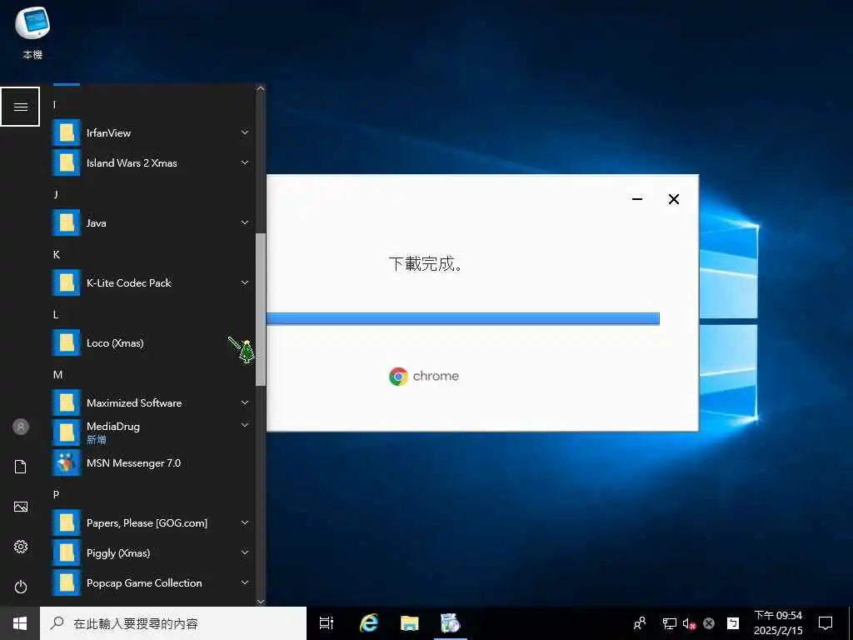853x640 pixels.
Task: Expand the Piggly (Xmas) chevron
Action: click(245, 552)
